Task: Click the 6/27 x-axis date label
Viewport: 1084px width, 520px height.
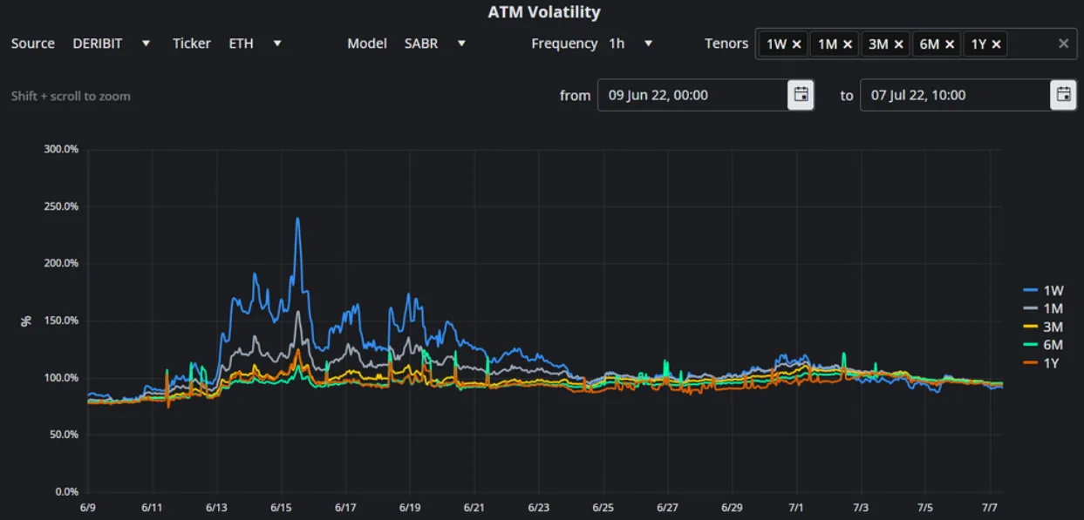Action: [668, 507]
